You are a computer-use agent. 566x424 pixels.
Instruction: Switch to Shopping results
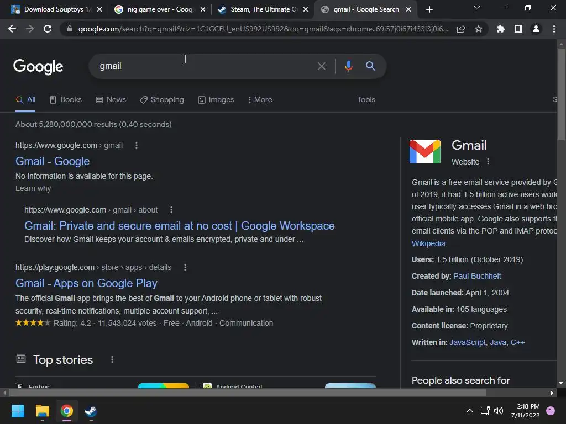click(162, 100)
